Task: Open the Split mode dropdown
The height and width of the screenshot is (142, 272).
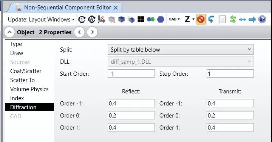Action: (x=181, y=50)
